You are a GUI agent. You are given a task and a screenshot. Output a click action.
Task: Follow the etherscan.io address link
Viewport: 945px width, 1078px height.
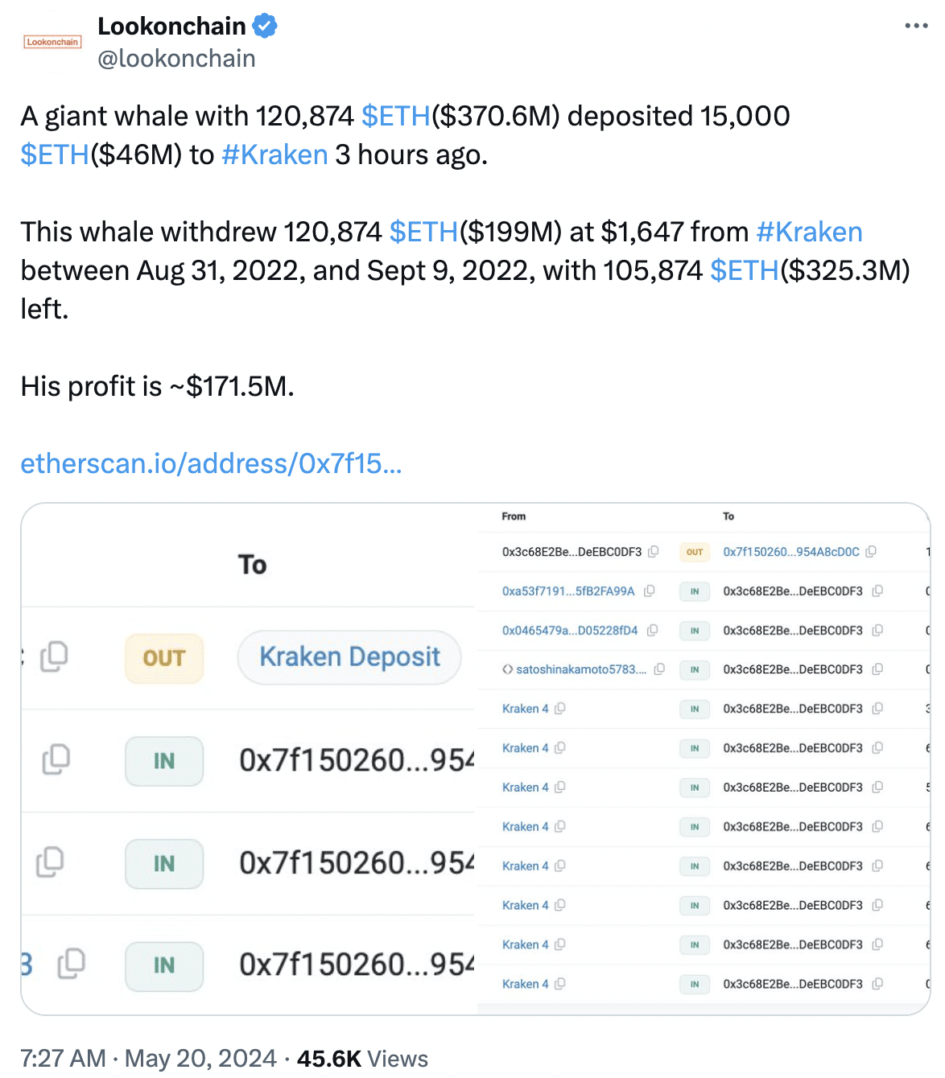coord(211,463)
